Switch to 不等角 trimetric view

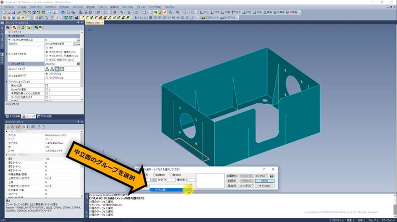click(x=292, y=12)
